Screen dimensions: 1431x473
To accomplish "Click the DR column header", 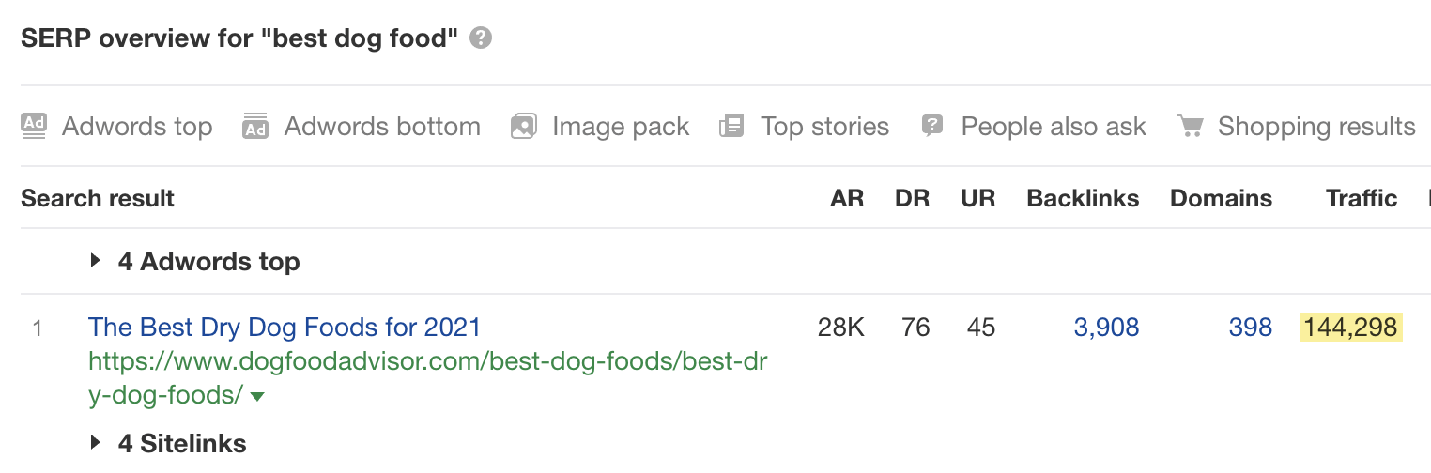I will click(912, 198).
